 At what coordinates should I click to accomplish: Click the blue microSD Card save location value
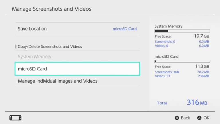point(125,29)
